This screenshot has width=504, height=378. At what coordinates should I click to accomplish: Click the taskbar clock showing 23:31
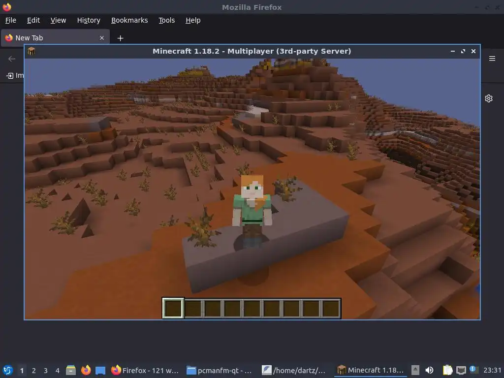[x=492, y=370]
